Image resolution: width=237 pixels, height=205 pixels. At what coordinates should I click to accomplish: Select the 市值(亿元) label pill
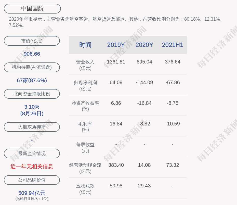click(x=32, y=41)
